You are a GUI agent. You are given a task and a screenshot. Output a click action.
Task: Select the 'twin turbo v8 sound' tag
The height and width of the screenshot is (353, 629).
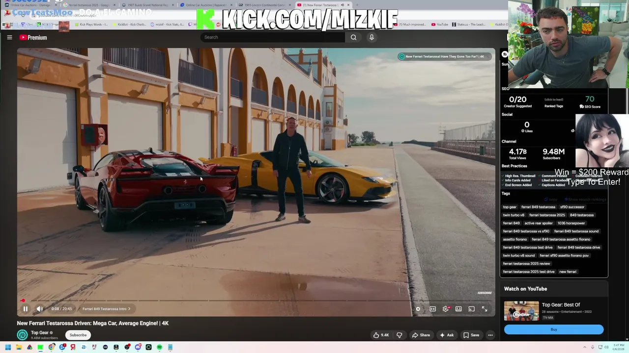pos(518,255)
